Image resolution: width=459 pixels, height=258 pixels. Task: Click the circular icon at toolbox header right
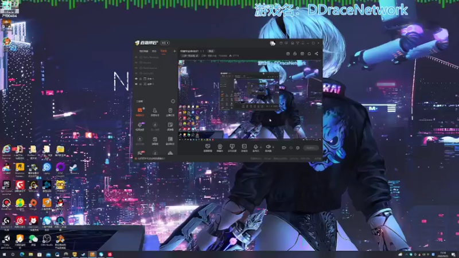pyautogui.click(x=173, y=101)
